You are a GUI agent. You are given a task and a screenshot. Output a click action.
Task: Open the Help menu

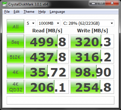42,12
